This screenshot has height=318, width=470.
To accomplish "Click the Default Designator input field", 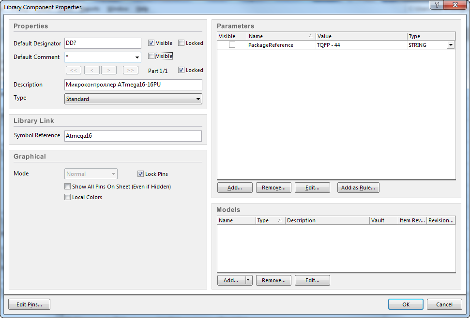I will (x=103, y=43).
